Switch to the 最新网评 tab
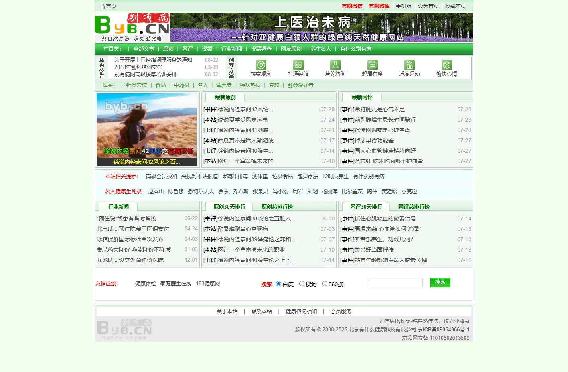The width and height of the screenshot is (568, 372). [x=362, y=97]
